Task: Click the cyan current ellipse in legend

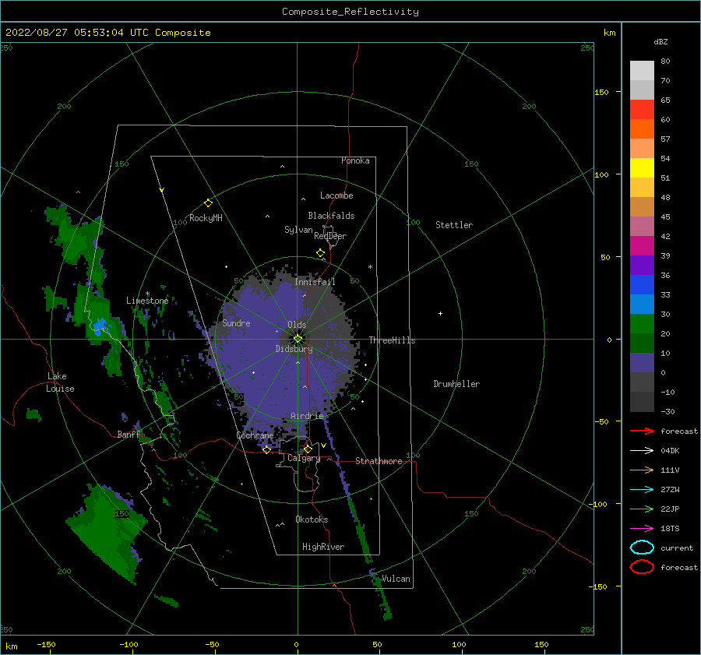Action: [642, 548]
